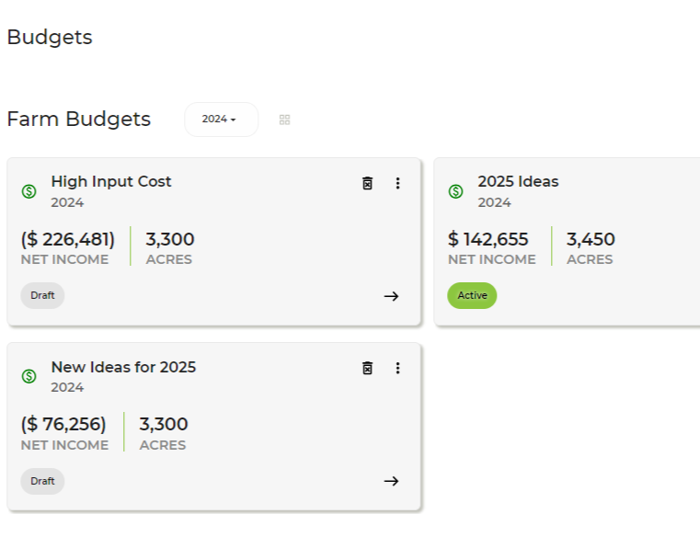Click Active badge on 2025 Ideas
This screenshot has height=560, width=700.
(x=472, y=295)
